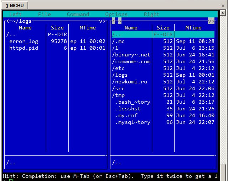This screenshot has height=181, width=228.
Task: Select the /binary~.net directory
Action: coord(131,55)
